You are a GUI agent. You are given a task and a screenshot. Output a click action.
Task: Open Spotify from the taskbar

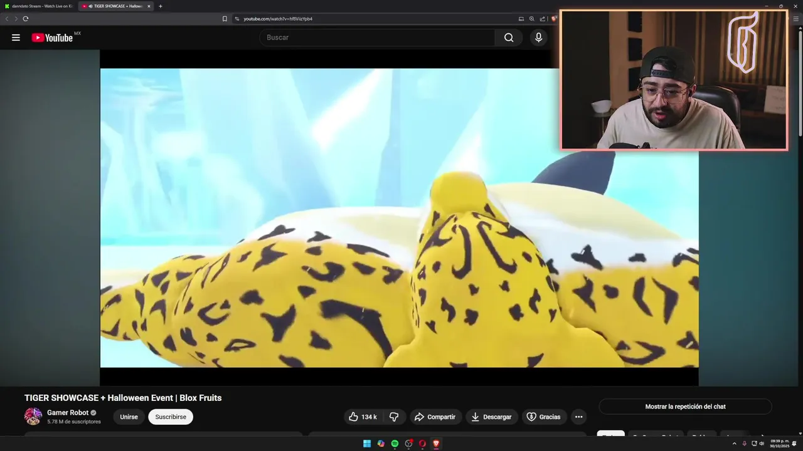click(x=395, y=443)
